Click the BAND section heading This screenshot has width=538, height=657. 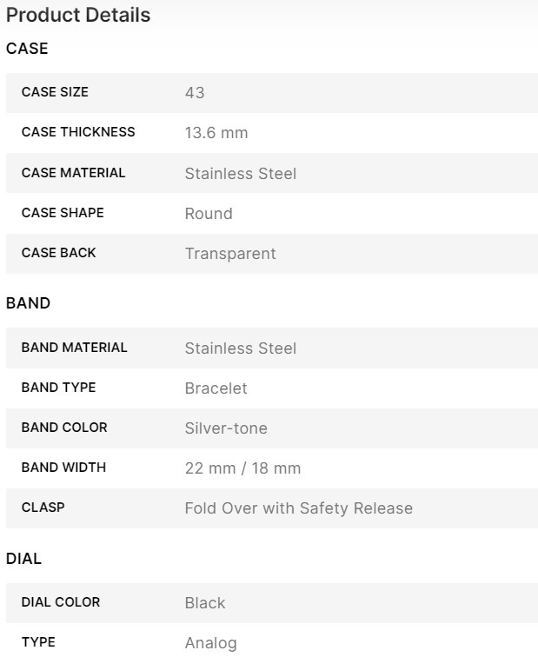click(x=29, y=303)
